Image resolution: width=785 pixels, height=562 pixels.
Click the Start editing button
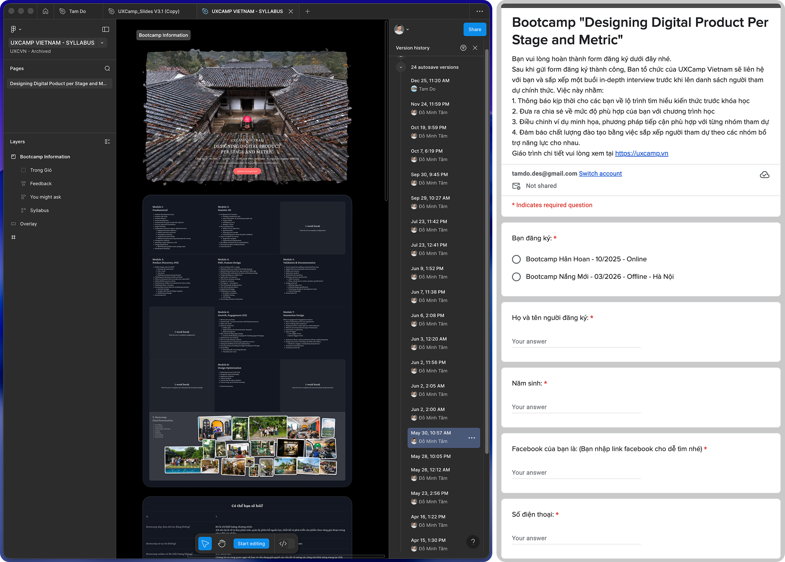click(251, 544)
